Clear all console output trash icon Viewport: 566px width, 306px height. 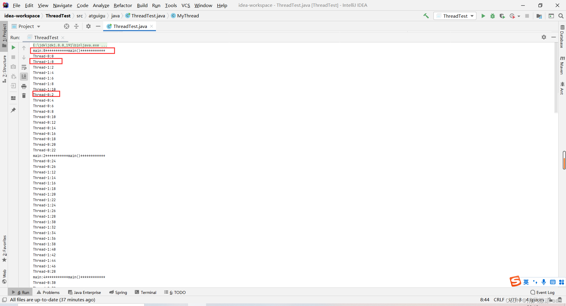pos(24,96)
